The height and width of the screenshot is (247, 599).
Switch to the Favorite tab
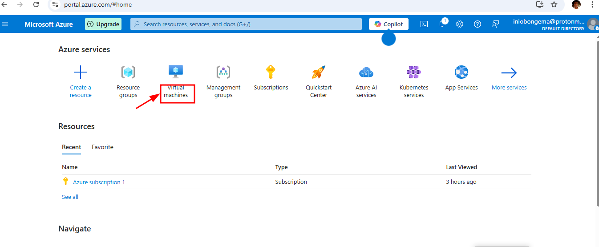pos(102,147)
